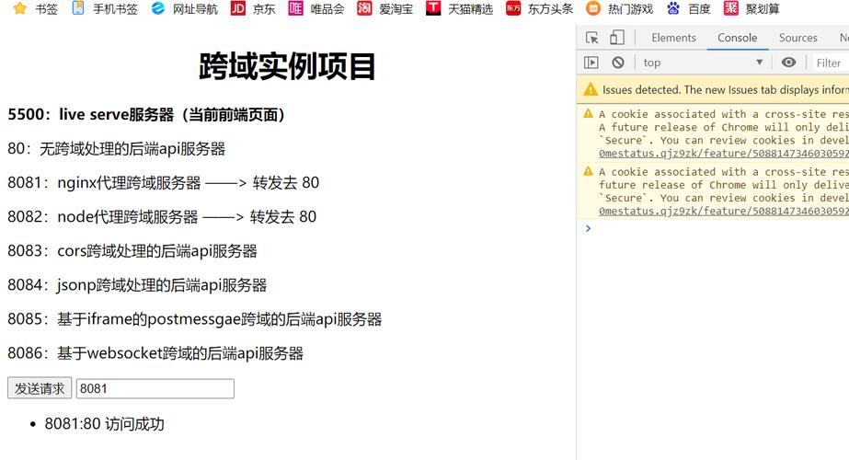The image size is (849, 460).
Task: Open the 唯品会 bookmark
Action: tap(316, 8)
